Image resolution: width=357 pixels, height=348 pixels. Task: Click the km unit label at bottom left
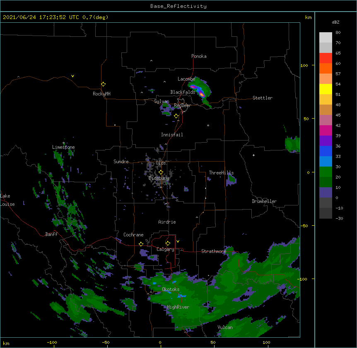[x=6, y=343]
